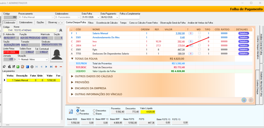Image resolution: width=264 pixels, height=128 pixels.
Task: Switch to the Filtros tab
Action: click(x=91, y=23)
